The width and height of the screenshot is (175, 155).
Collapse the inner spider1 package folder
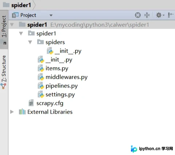(21, 33)
